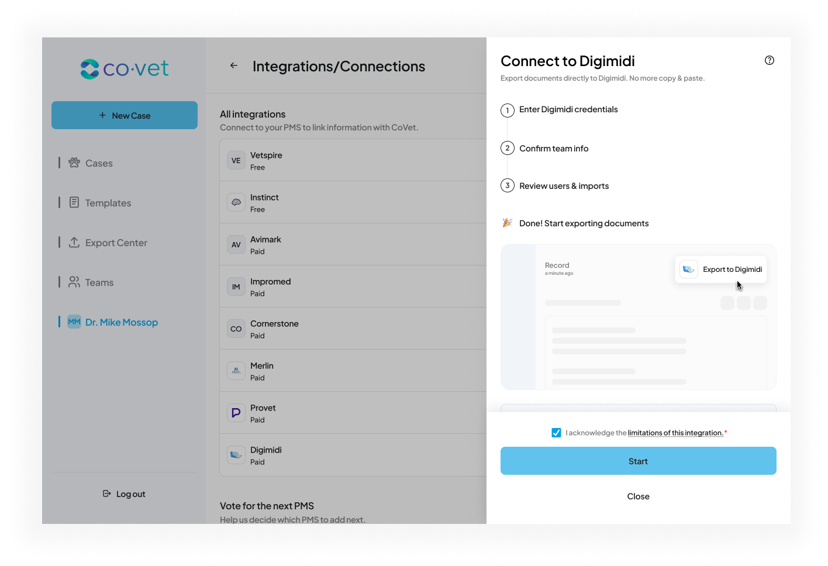Click the Teams people icon
This screenshot has width=828, height=566.
point(74,282)
